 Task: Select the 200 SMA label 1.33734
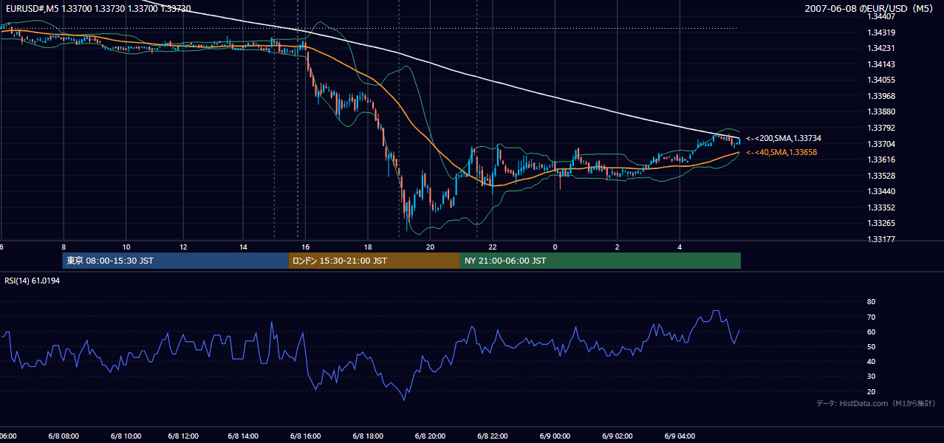point(784,138)
